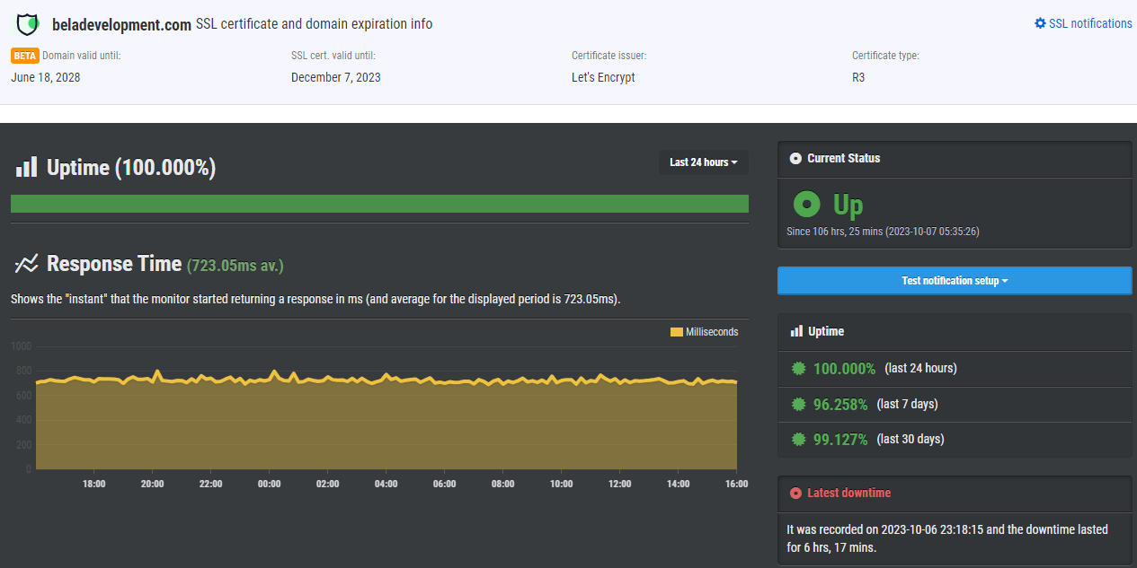Click the orange BETA badge
Screen dimensions: 1137x568
(25, 56)
